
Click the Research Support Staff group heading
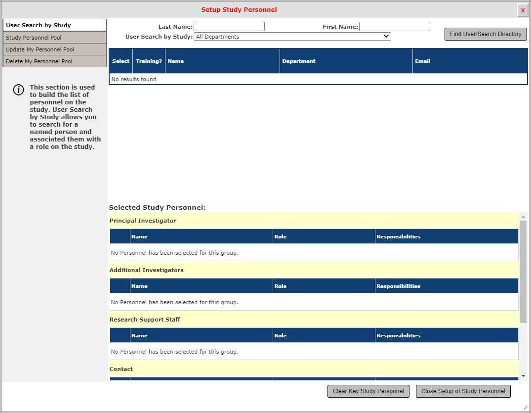tap(145, 320)
